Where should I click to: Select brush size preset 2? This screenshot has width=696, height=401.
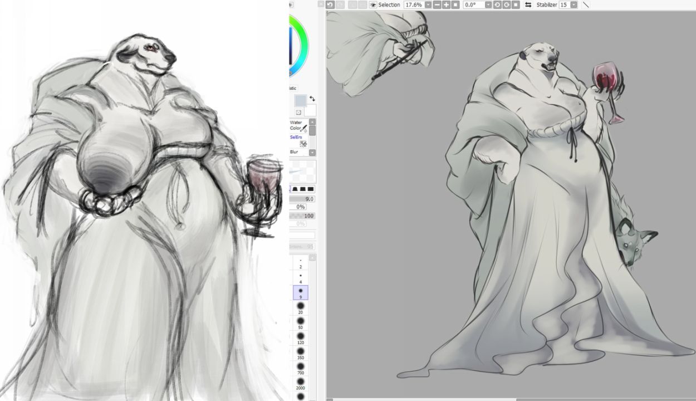click(301, 263)
